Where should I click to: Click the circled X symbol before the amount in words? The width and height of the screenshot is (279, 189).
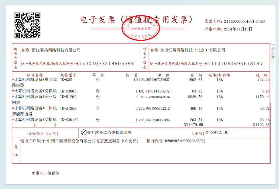pyautogui.click(x=84, y=132)
